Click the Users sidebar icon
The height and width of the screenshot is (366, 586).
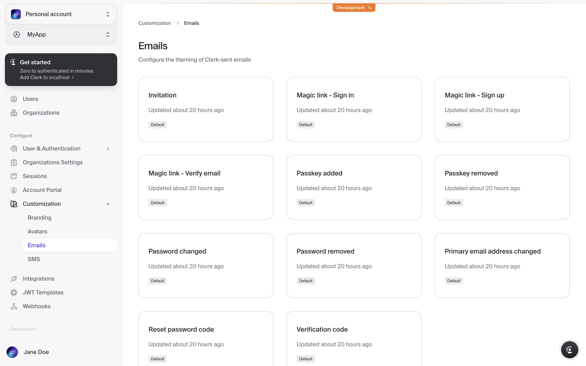click(14, 99)
